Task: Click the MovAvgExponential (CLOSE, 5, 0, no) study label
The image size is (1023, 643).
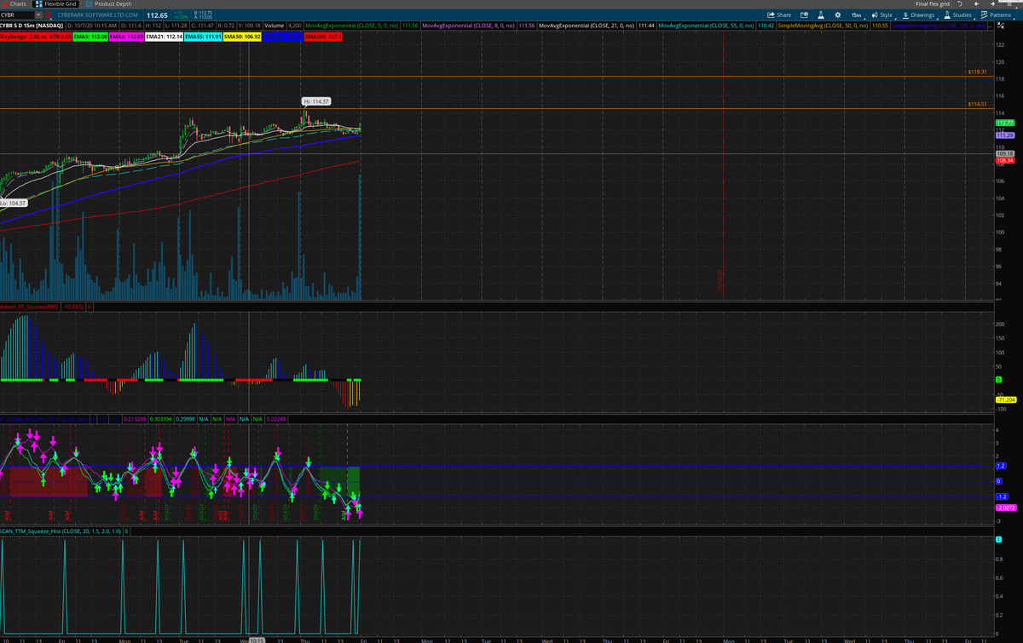Action: point(350,26)
